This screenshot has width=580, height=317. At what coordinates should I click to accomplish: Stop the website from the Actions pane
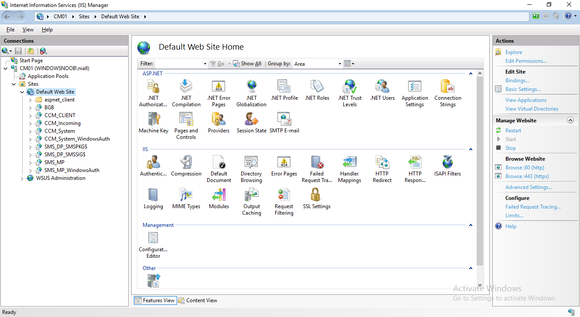pos(511,148)
